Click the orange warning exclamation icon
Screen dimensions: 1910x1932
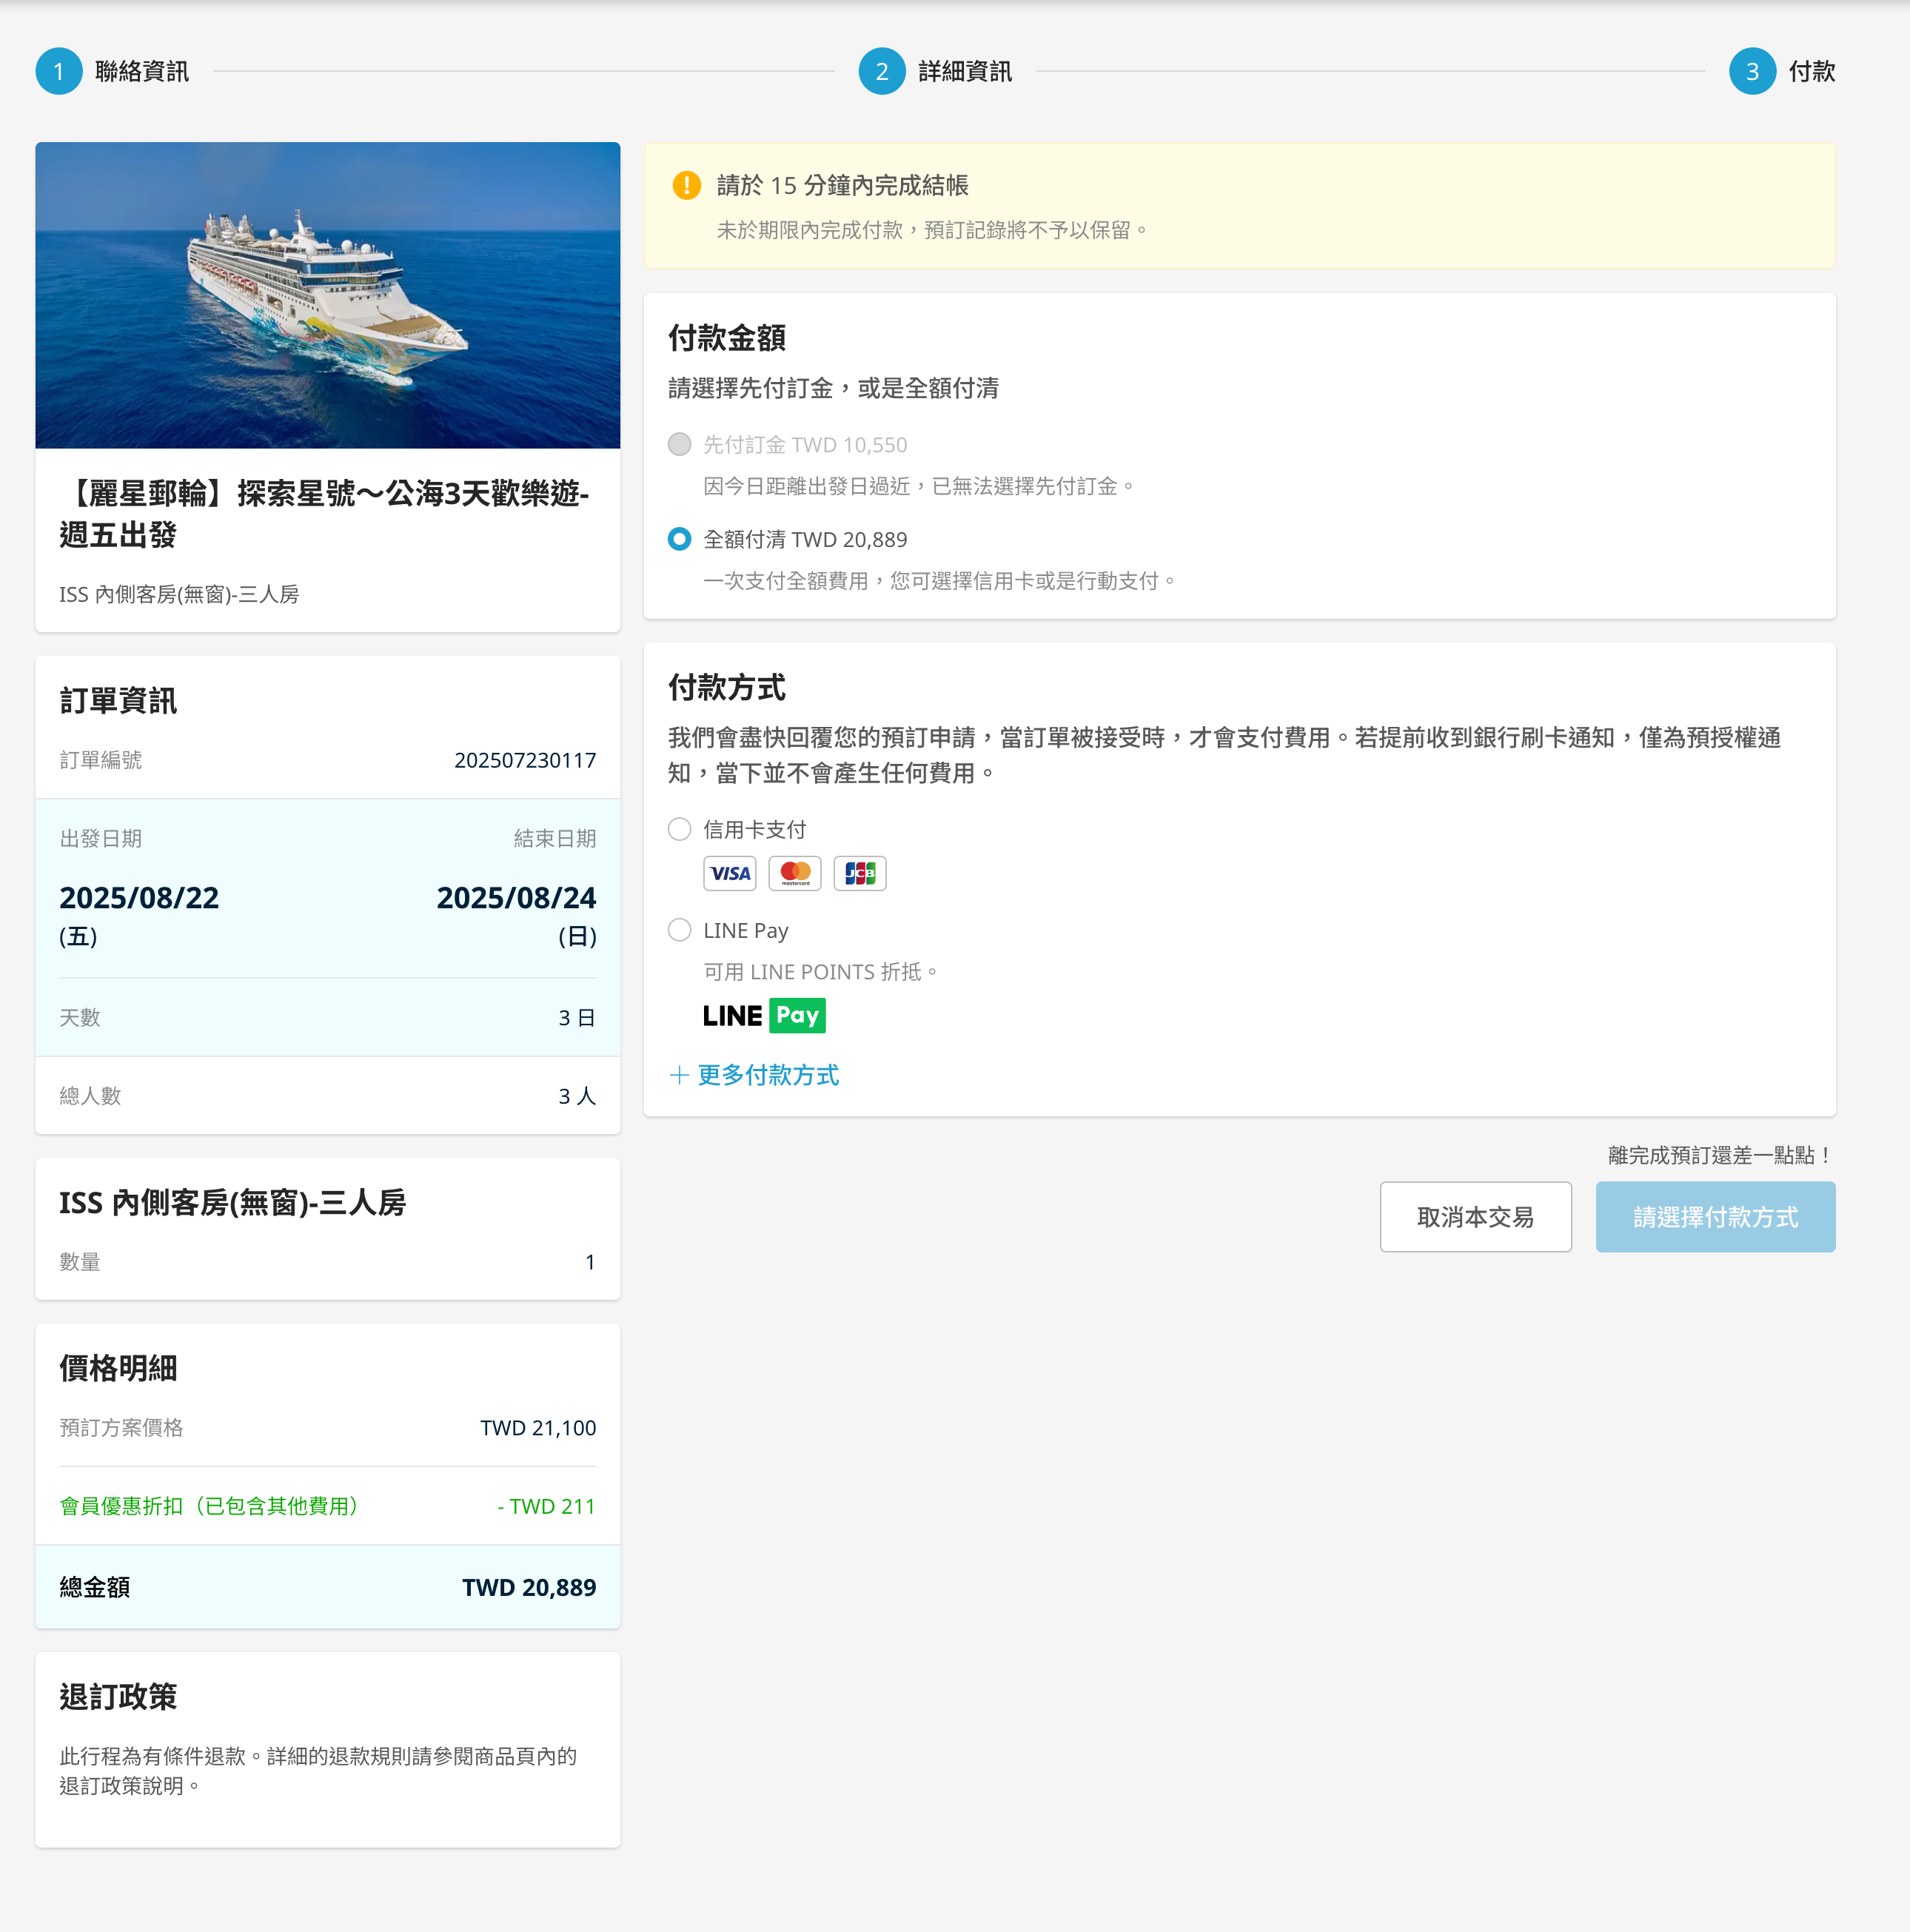pyautogui.click(x=686, y=185)
